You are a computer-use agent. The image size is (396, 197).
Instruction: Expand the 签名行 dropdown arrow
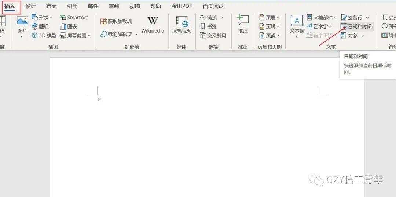[x=367, y=18]
